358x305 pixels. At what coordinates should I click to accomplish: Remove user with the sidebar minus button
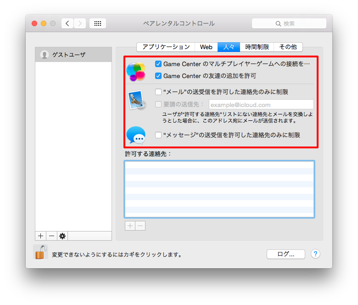point(51,236)
